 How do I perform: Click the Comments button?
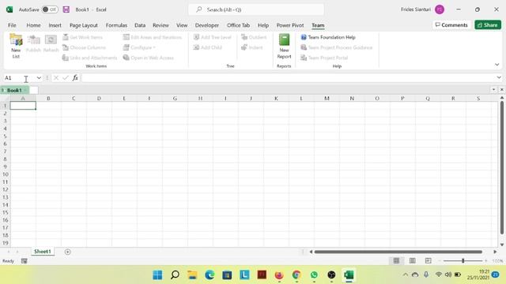pos(451,24)
